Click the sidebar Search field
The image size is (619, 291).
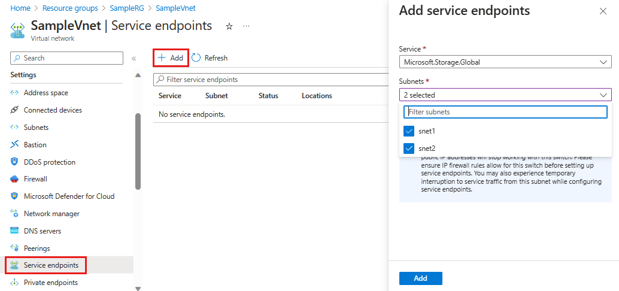tap(66, 58)
